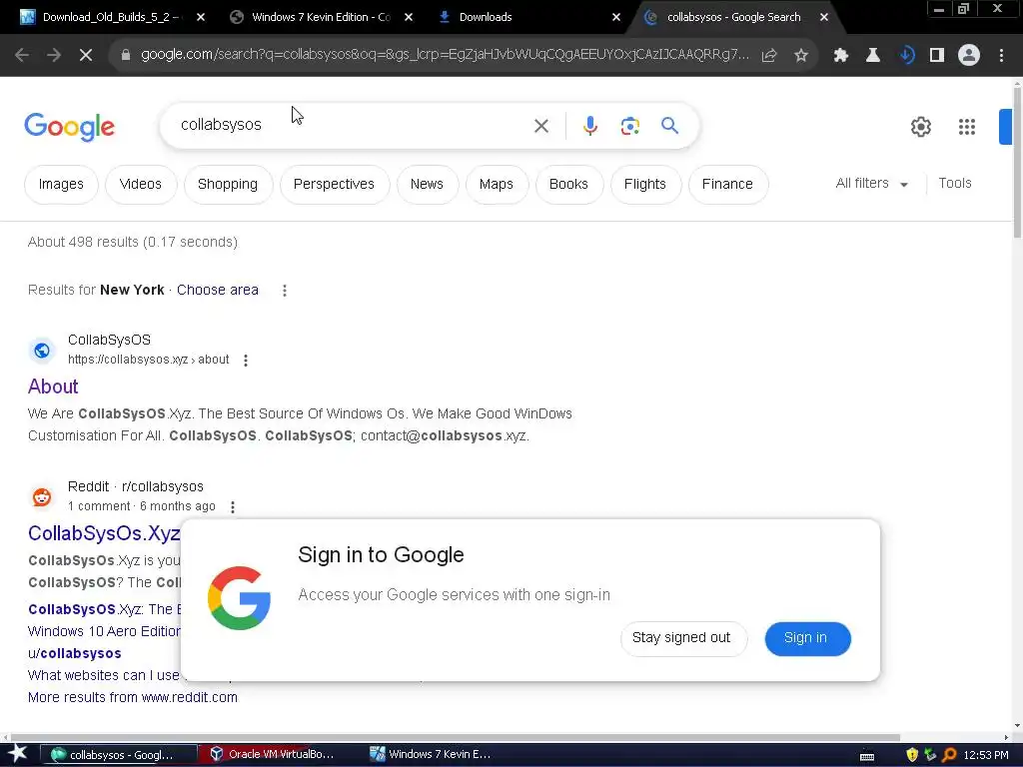
Task: Open the Google apps grid
Action: tap(967, 127)
